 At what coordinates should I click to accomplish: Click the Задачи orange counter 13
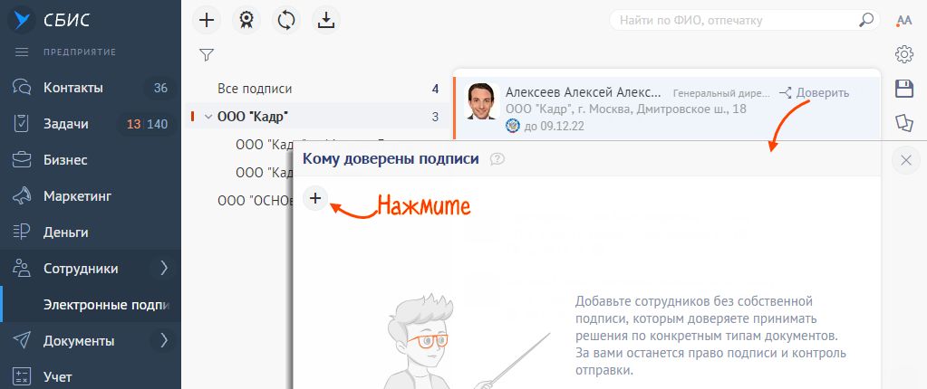click(133, 125)
